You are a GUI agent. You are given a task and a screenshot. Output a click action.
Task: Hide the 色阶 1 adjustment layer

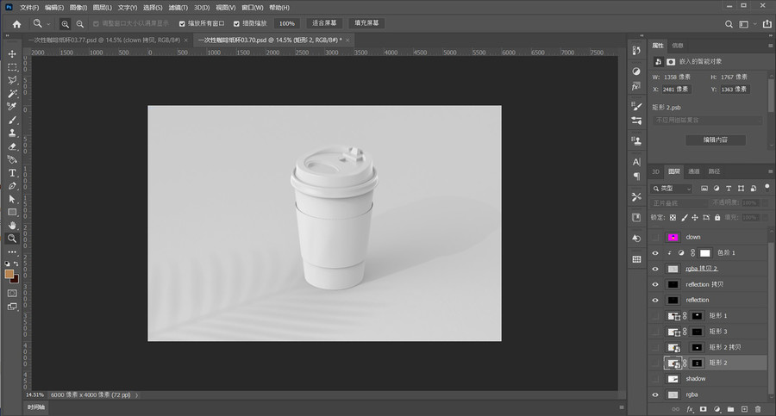point(656,252)
